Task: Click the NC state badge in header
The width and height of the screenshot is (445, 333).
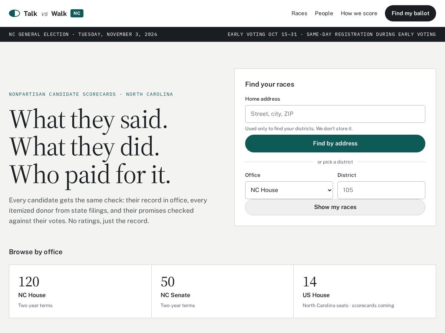Action: coord(77,13)
